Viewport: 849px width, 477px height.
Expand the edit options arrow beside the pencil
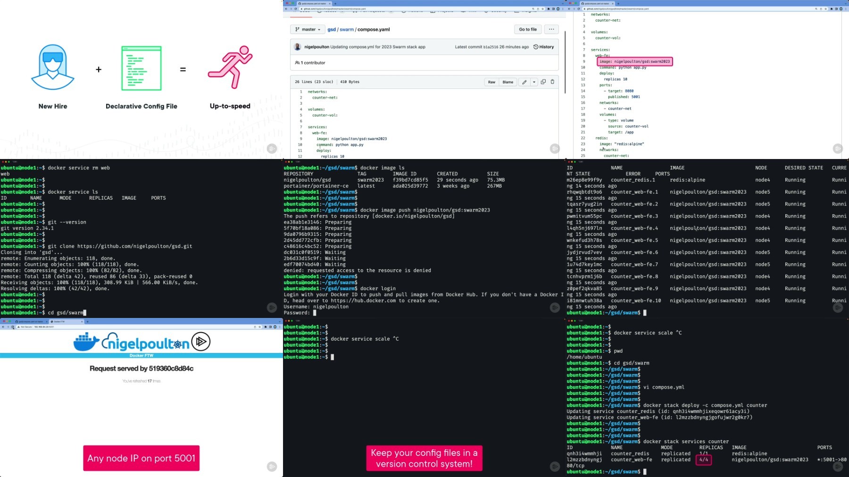click(x=534, y=82)
